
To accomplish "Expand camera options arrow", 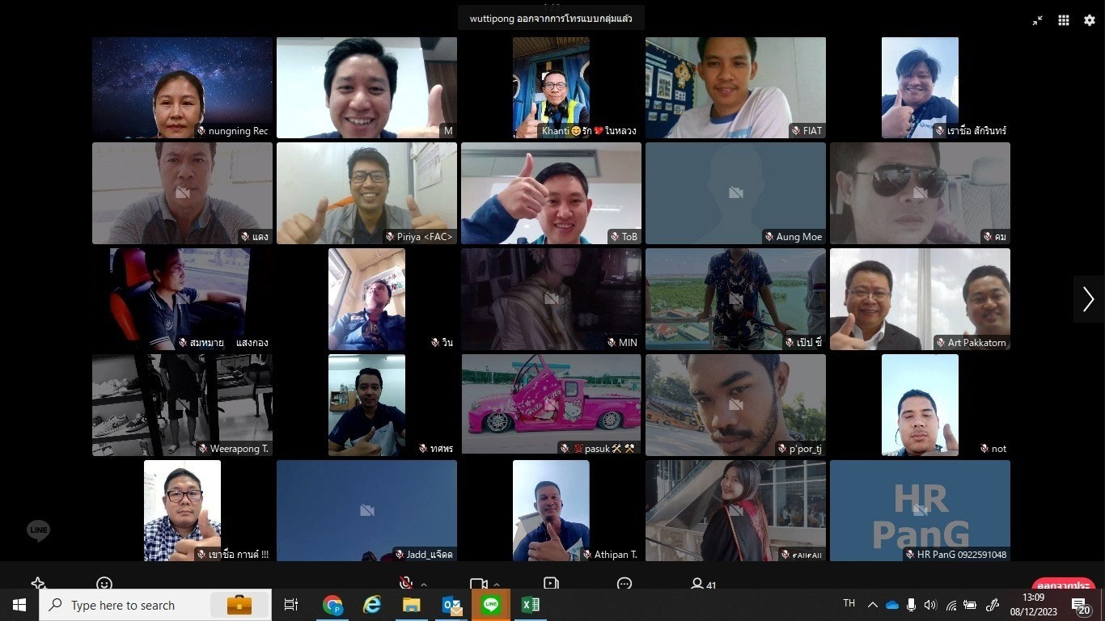I will 496,585.
